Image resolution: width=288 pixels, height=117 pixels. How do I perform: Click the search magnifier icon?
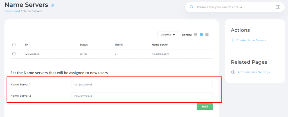coord(192,7)
